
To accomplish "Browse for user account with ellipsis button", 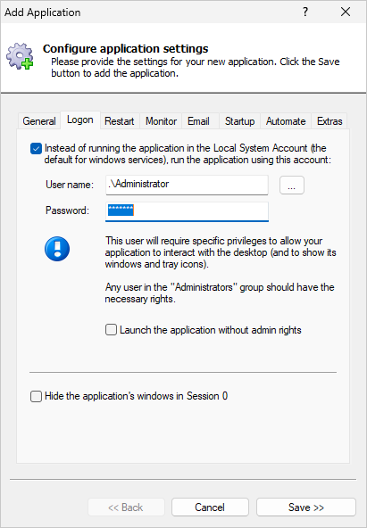I will coord(292,186).
